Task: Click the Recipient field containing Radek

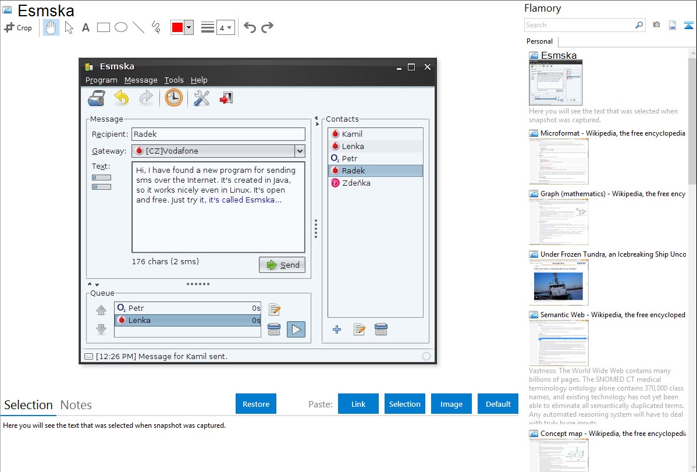Action: point(218,134)
